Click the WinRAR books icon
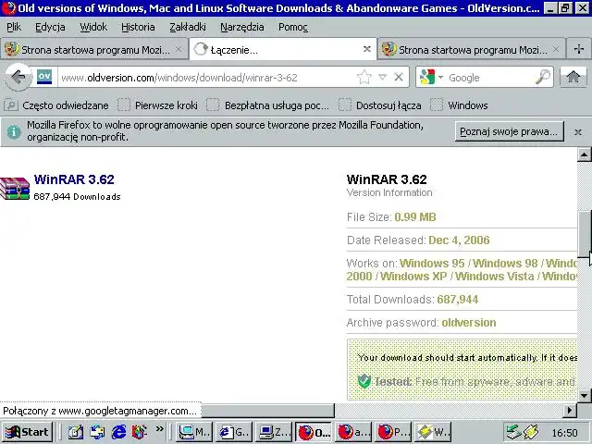The height and width of the screenshot is (444, 592). 15,188
